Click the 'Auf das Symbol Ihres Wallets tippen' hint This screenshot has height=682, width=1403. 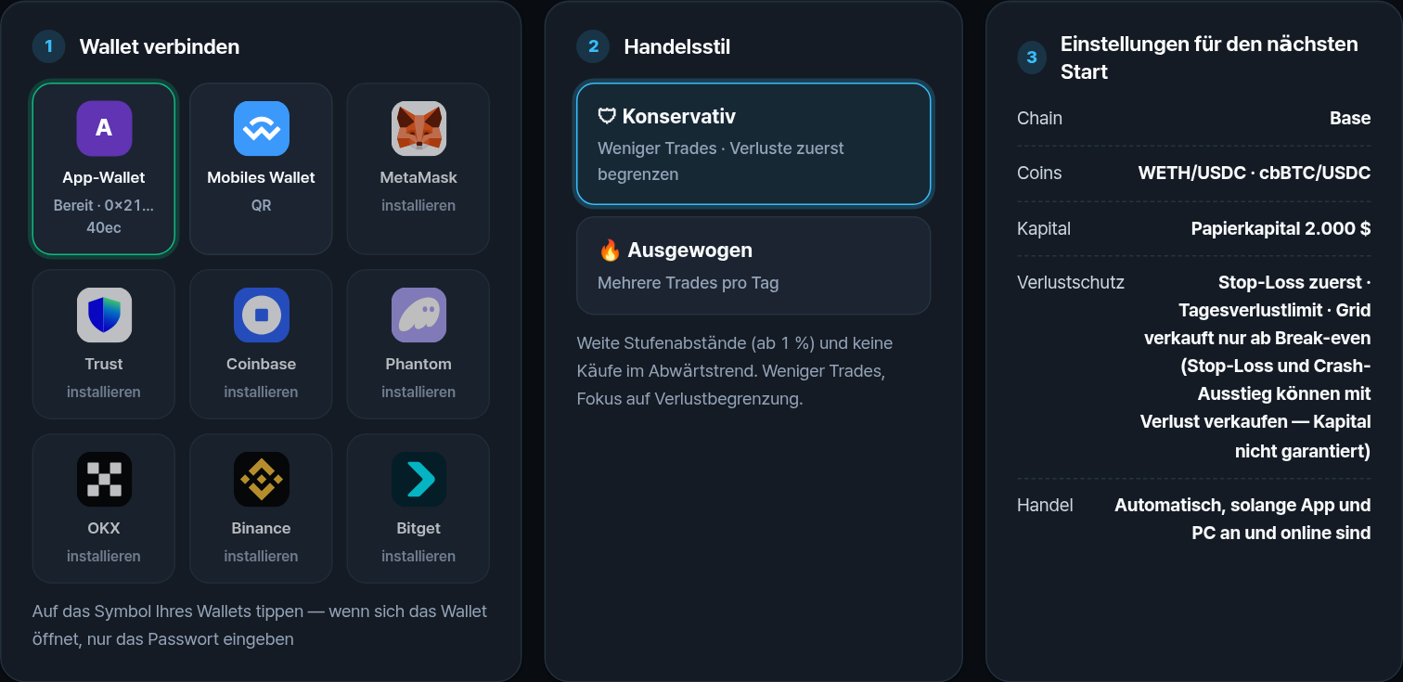pyautogui.click(x=260, y=625)
